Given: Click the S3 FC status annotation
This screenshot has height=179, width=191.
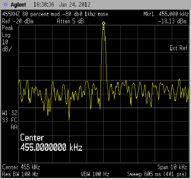Looking at the screenshot, I should 10,120.
